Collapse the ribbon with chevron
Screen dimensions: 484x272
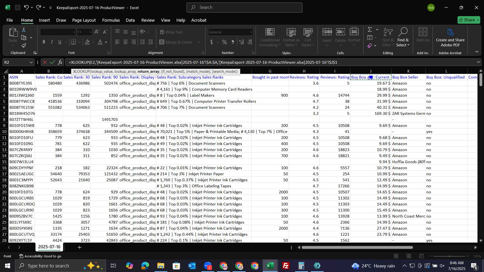[477, 52]
